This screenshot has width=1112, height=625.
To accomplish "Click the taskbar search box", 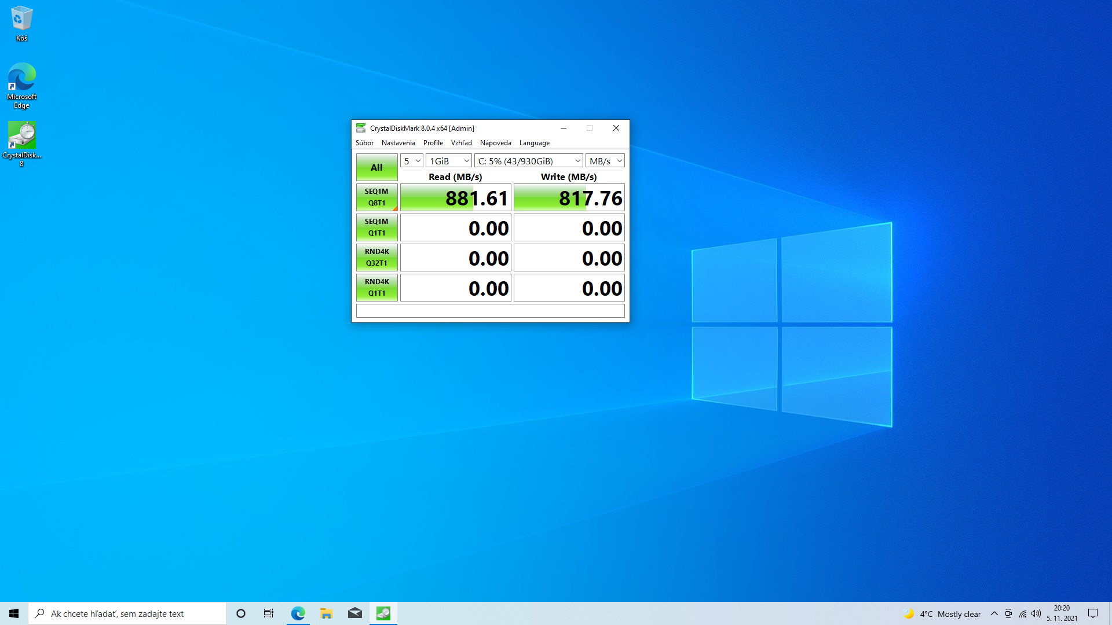I will (127, 613).
